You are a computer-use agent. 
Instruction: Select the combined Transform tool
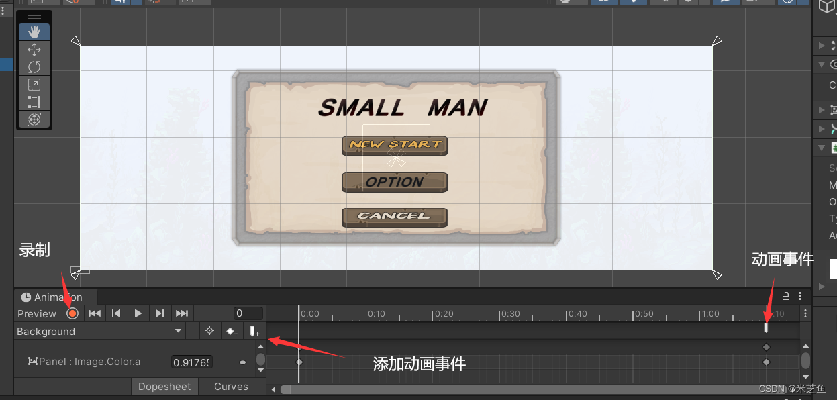pos(34,119)
